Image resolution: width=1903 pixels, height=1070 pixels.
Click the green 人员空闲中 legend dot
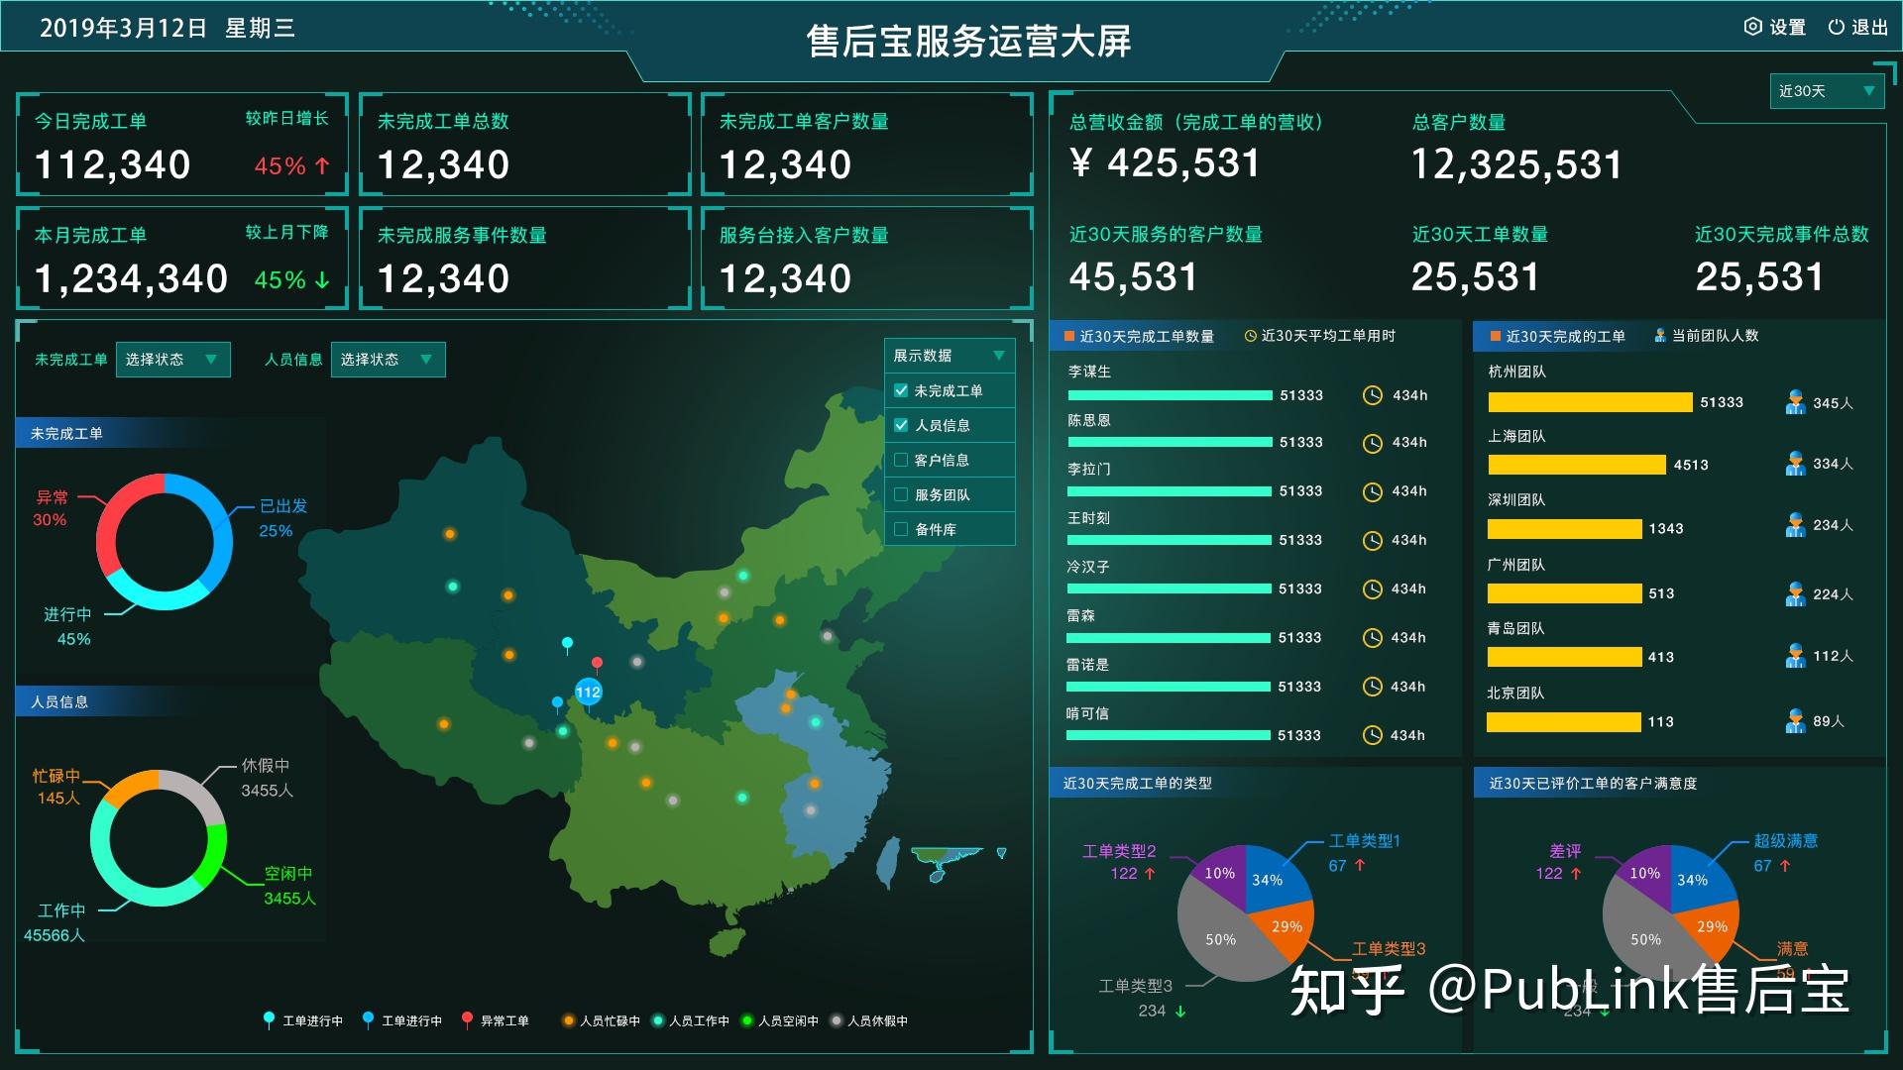click(746, 1020)
